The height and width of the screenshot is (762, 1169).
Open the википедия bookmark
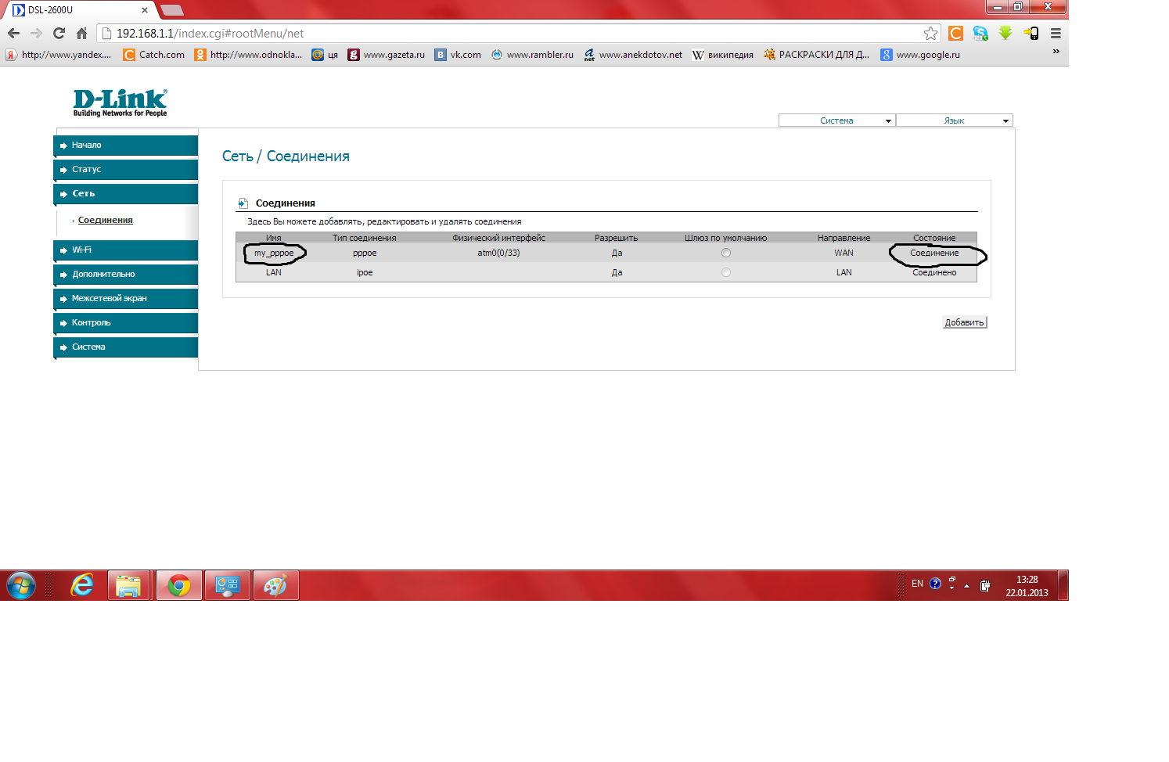(723, 55)
